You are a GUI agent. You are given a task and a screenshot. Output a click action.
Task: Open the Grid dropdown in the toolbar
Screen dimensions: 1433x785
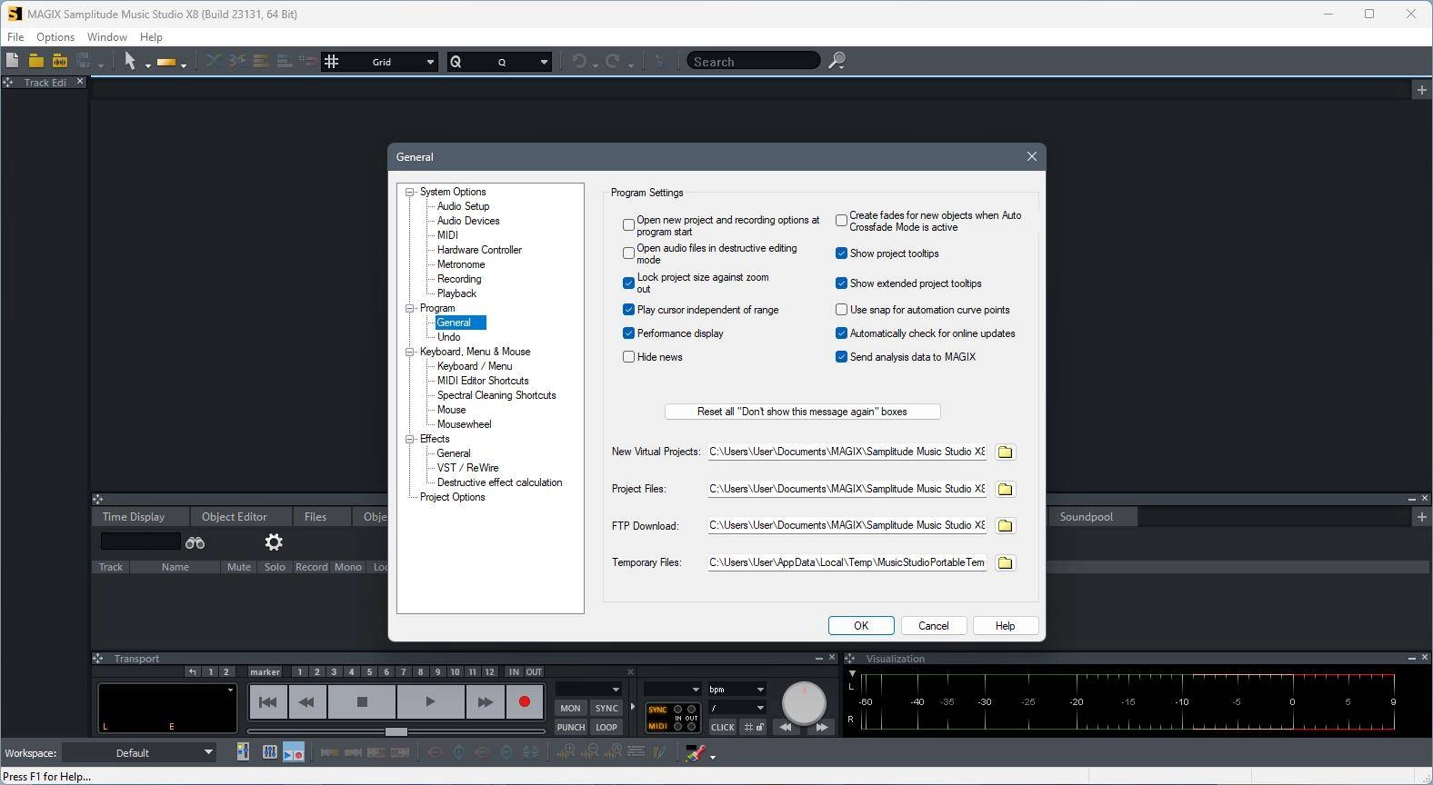click(x=430, y=62)
